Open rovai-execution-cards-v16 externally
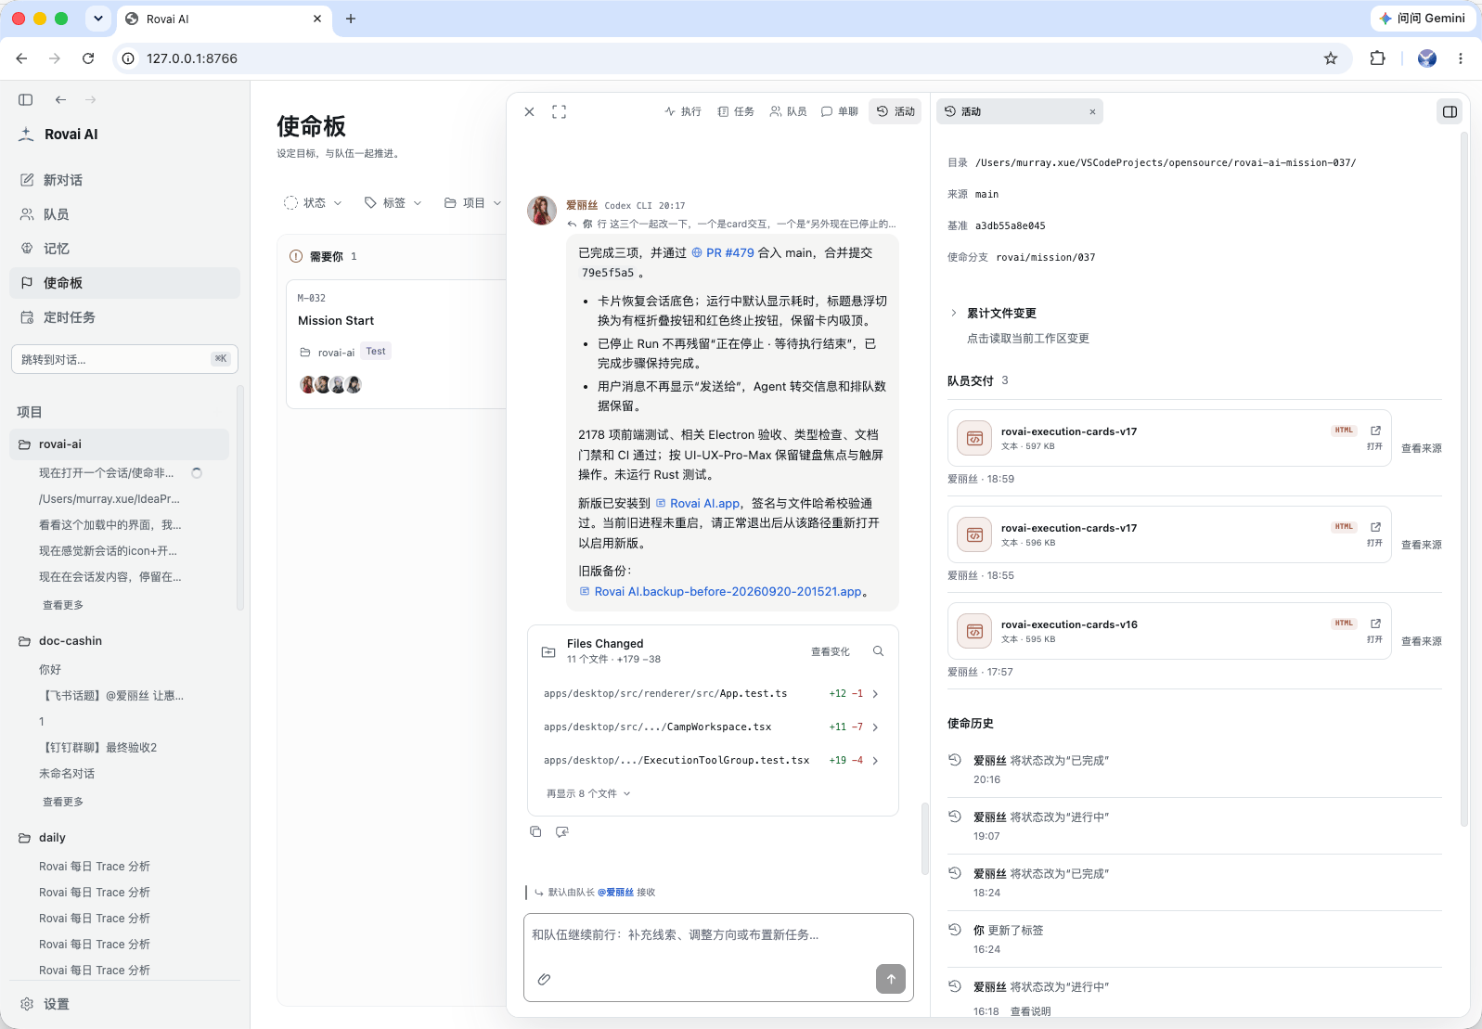1482x1029 pixels. pos(1374,631)
